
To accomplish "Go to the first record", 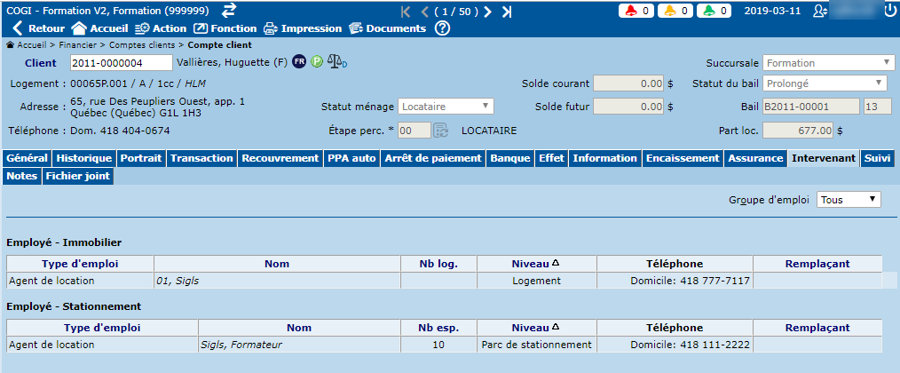I will pos(406,12).
